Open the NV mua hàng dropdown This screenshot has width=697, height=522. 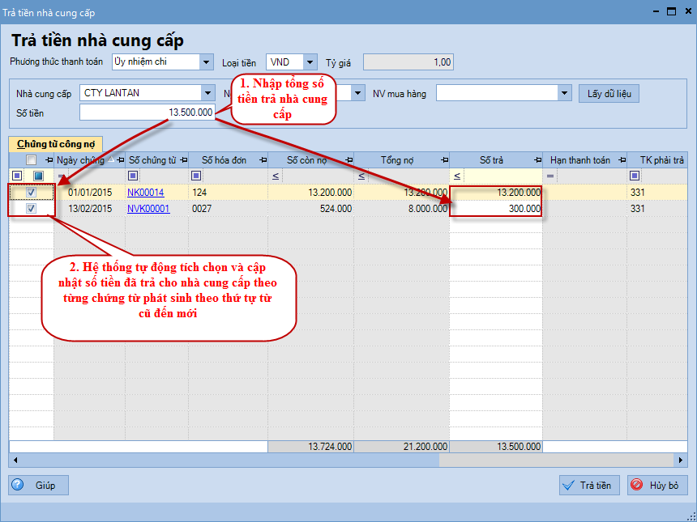click(564, 93)
